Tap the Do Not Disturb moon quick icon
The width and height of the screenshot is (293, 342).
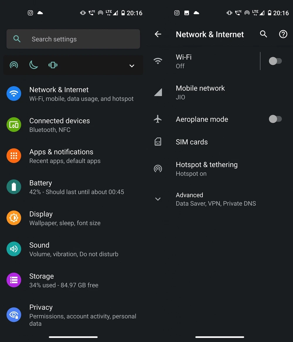pos(33,65)
